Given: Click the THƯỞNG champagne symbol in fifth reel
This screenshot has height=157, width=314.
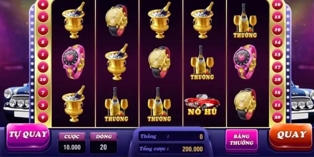Looking at the screenshot, I should pos(245,21).
